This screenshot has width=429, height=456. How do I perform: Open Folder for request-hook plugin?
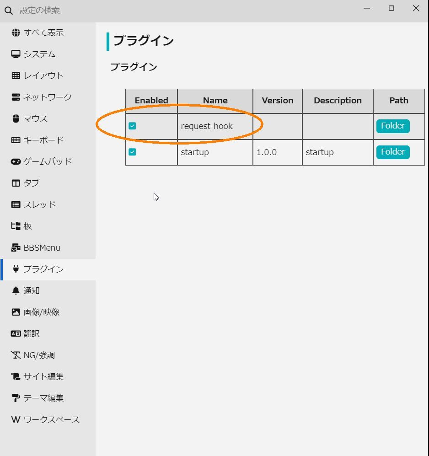393,126
